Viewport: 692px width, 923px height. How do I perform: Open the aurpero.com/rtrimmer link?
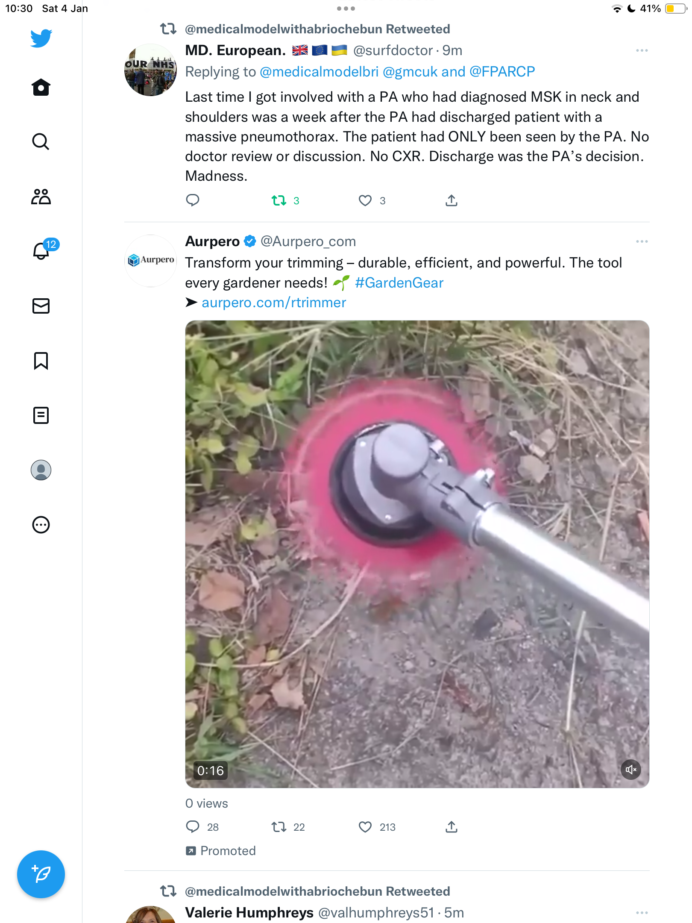click(274, 303)
